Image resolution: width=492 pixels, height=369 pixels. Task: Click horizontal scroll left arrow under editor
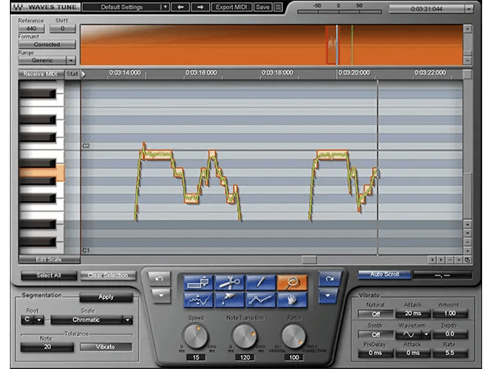click(x=432, y=260)
